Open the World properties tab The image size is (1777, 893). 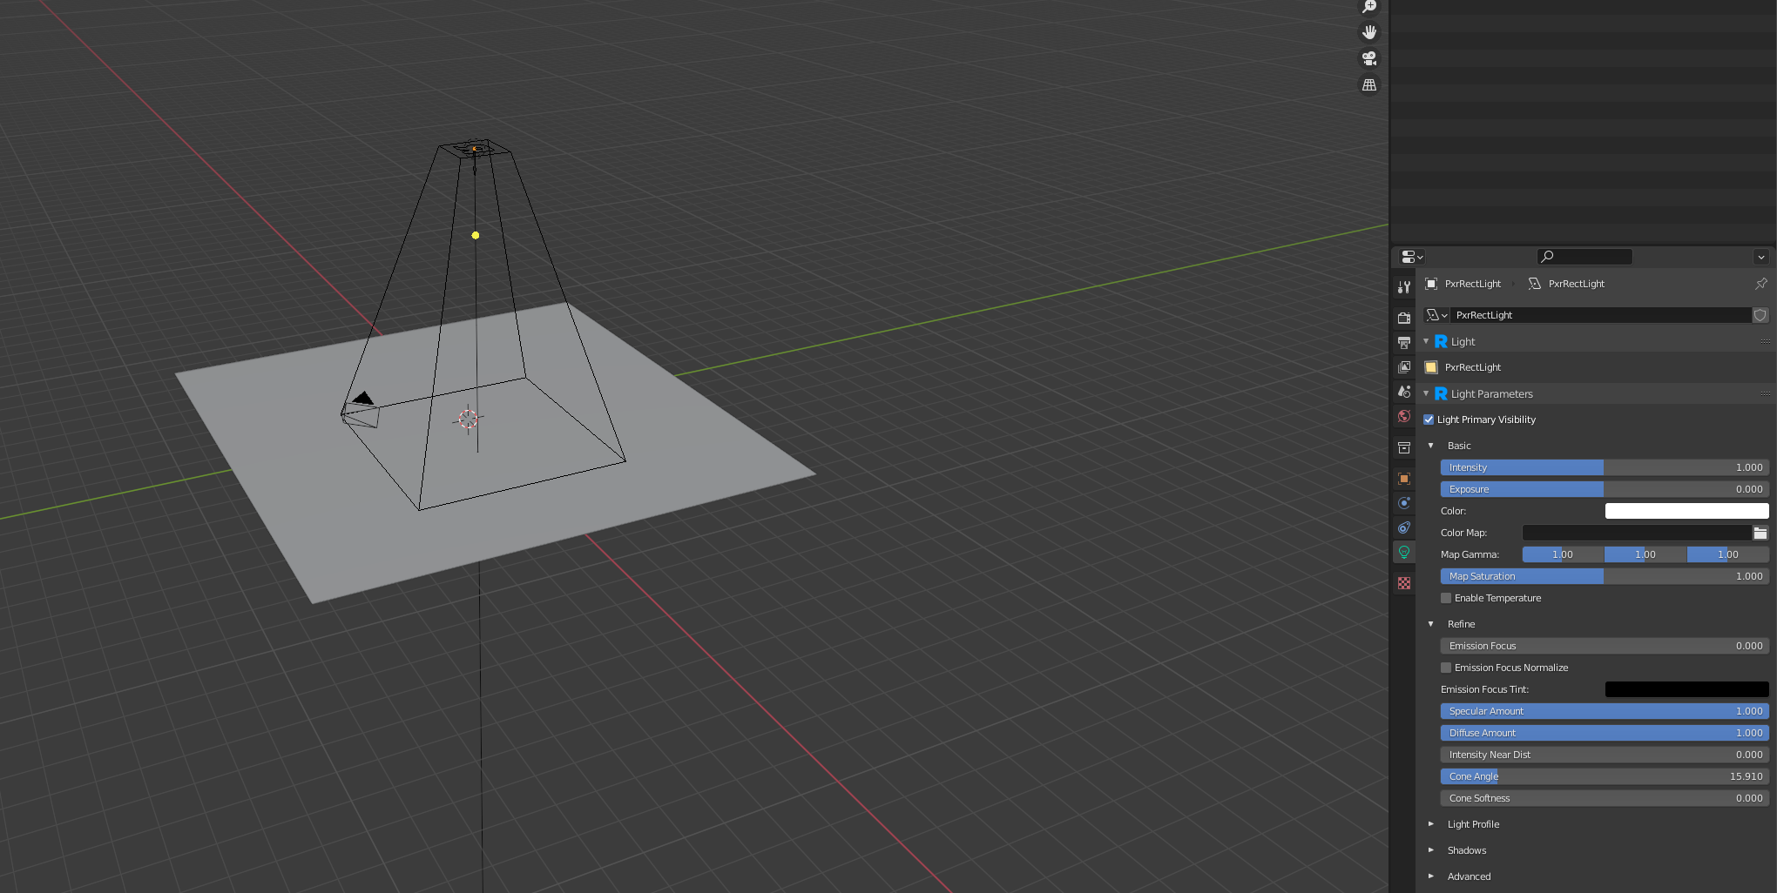pyautogui.click(x=1404, y=417)
